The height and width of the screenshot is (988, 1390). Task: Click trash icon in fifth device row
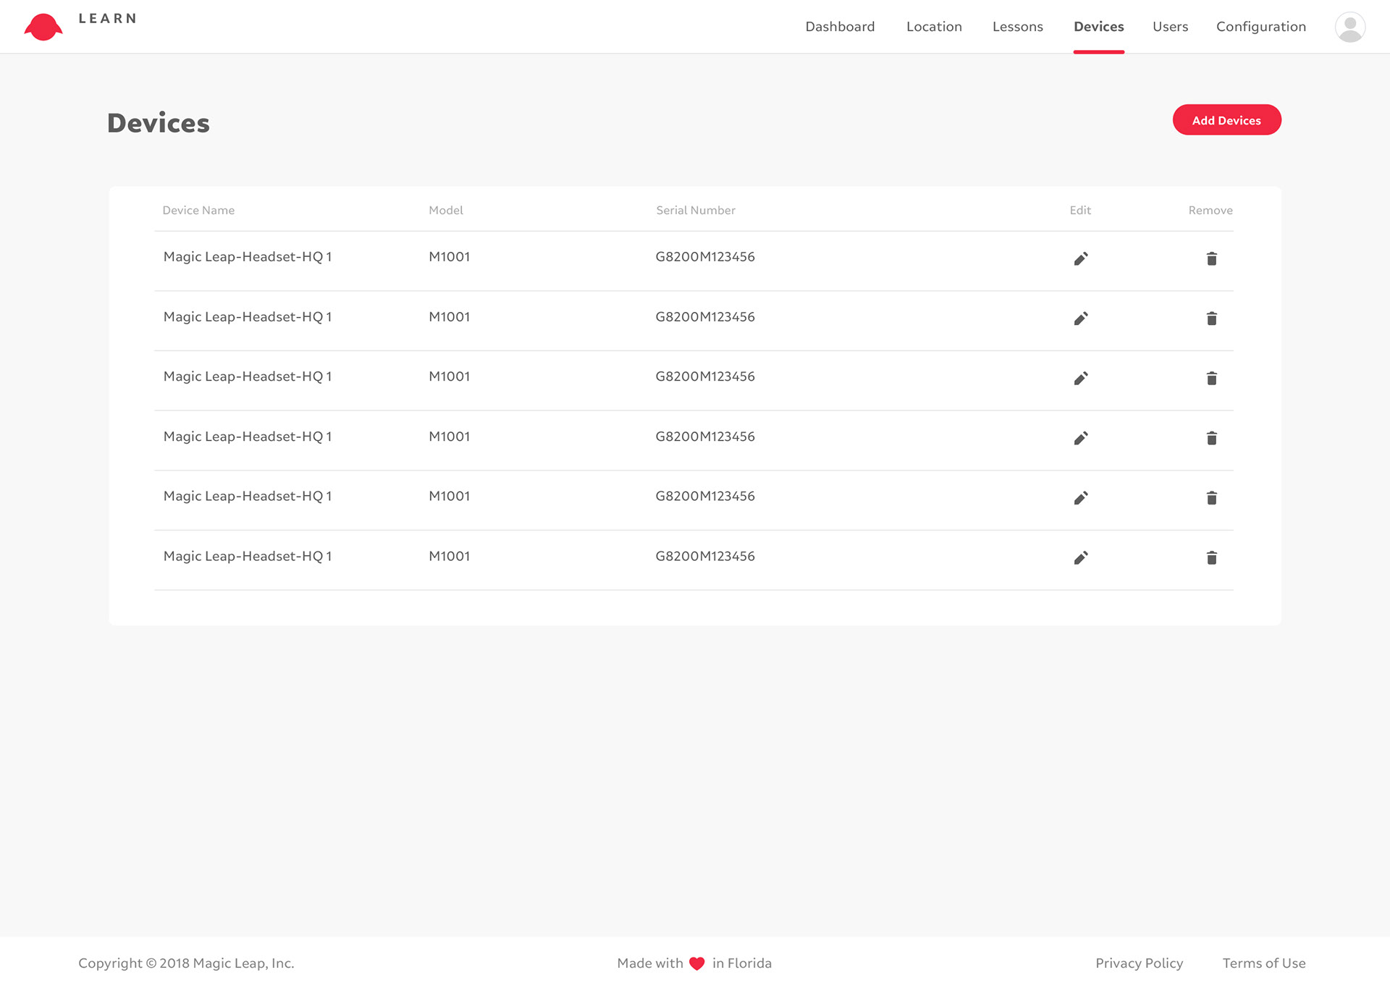[1211, 498]
